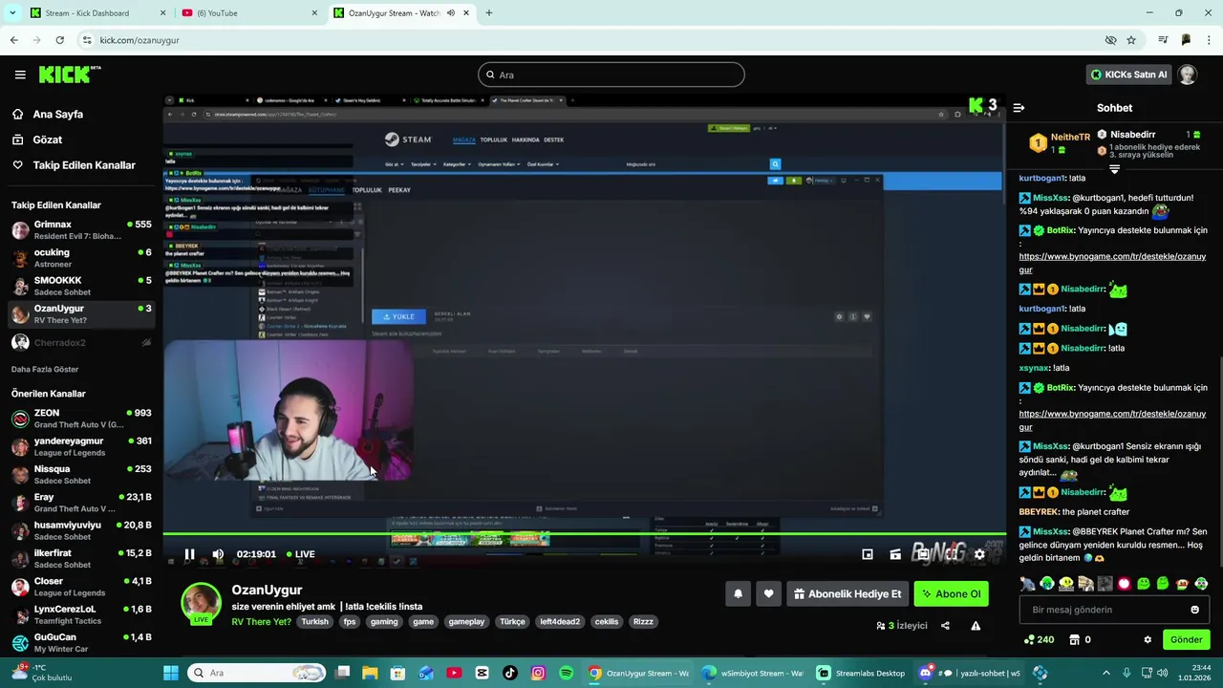The image size is (1223, 688).
Task: Expand the gifted subs leaderboard chevron
Action: pyautogui.click(x=1114, y=169)
